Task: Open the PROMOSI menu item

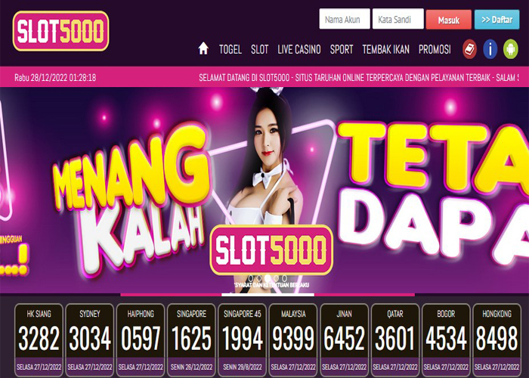Action: click(x=435, y=50)
